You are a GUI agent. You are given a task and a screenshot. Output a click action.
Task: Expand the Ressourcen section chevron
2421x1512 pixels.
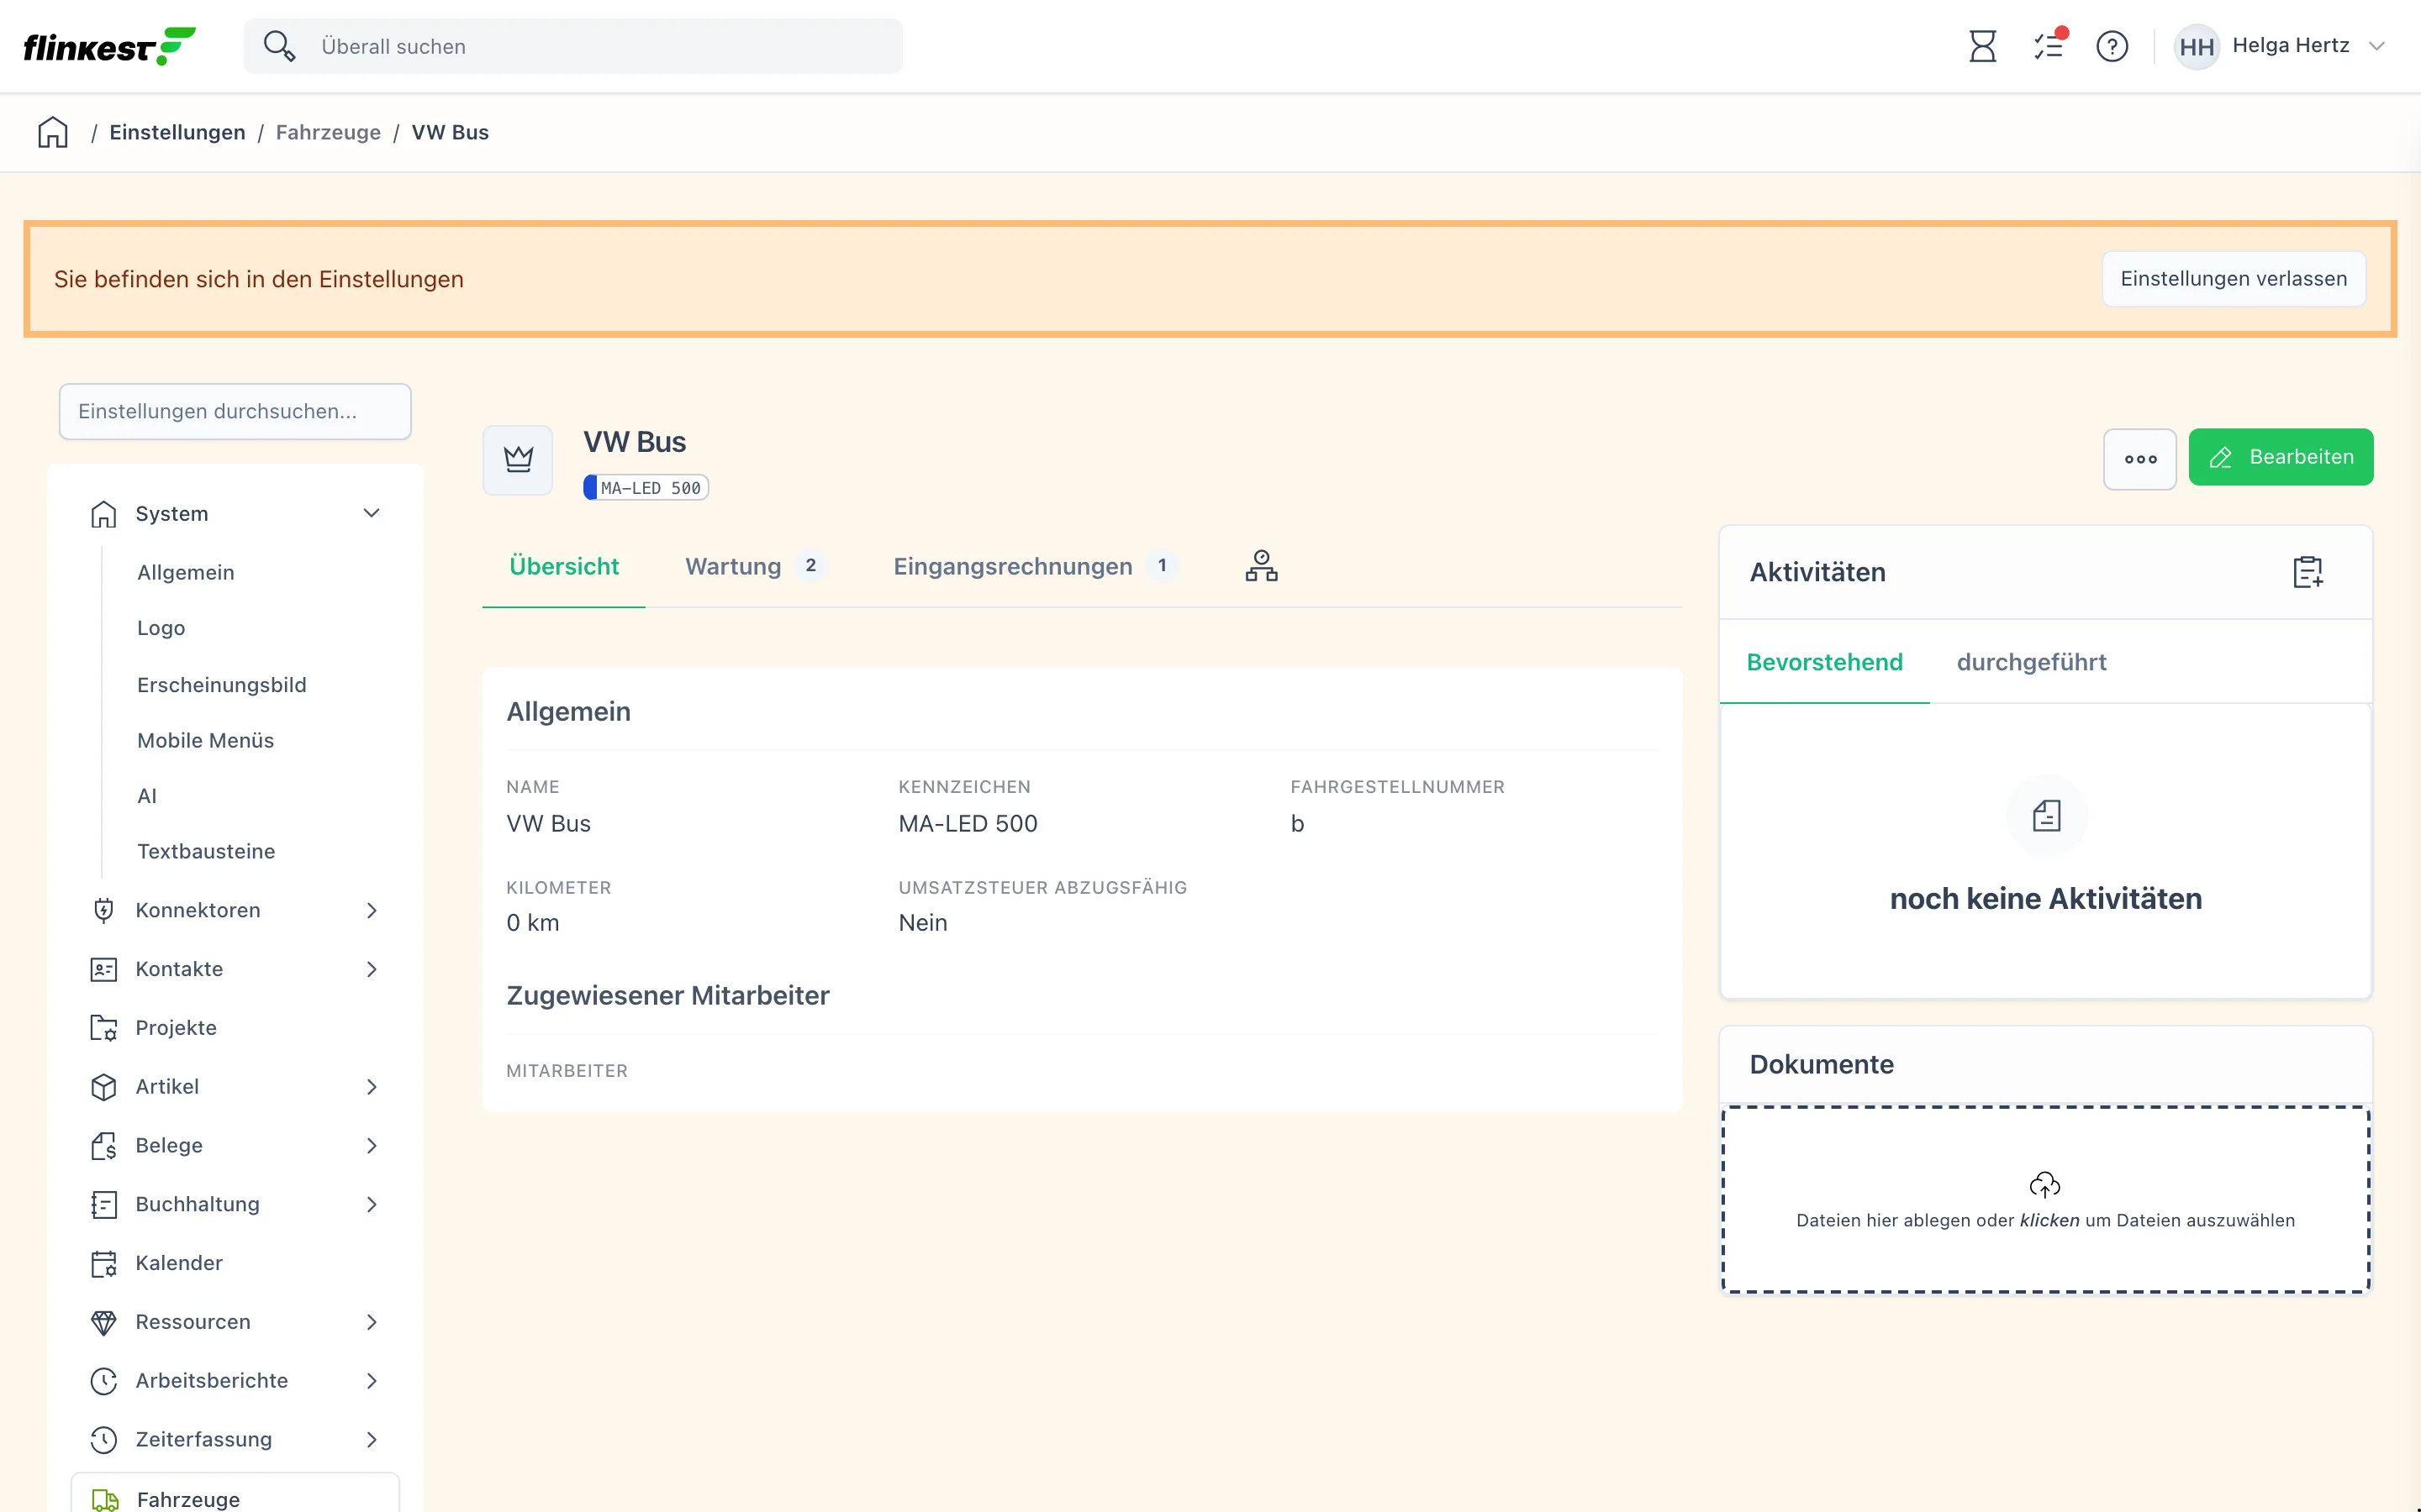point(372,1322)
